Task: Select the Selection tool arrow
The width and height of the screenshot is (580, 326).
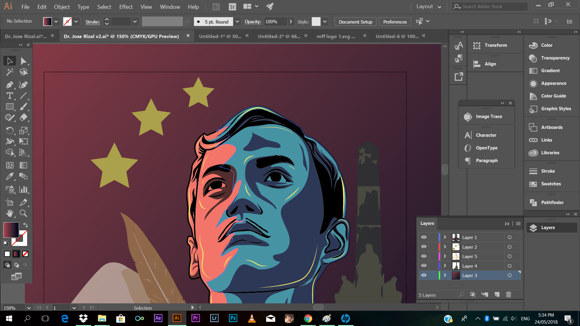Action: tap(10, 61)
